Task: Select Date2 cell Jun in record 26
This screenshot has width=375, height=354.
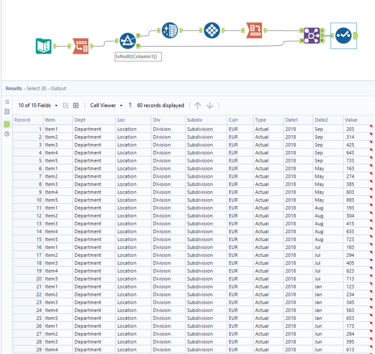Action: [x=328, y=326]
